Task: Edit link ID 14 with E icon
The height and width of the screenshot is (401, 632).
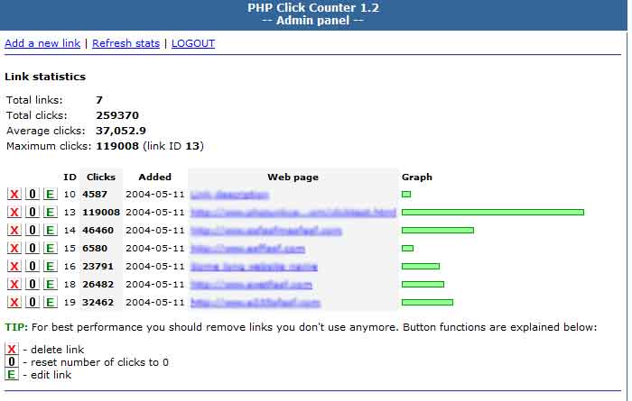Action: point(51,231)
